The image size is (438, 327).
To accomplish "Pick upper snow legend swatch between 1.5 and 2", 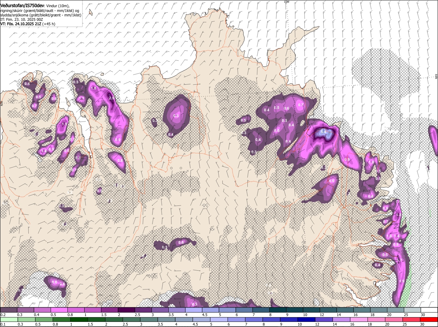I will click(x=109, y=310).
